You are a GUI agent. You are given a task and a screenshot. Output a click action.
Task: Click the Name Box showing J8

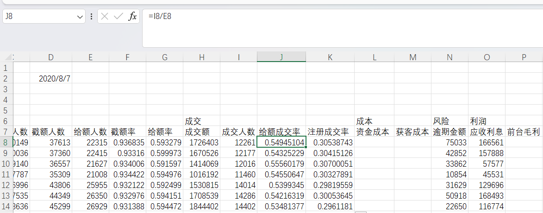(x=39, y=16)
